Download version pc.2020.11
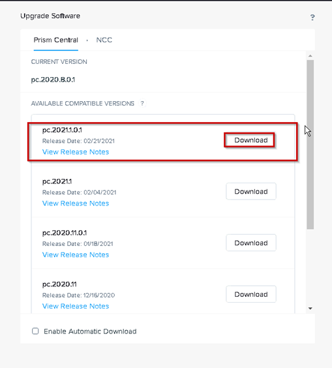Image resolution: width=332 pixels, height=368 pixels. (251, 294)
